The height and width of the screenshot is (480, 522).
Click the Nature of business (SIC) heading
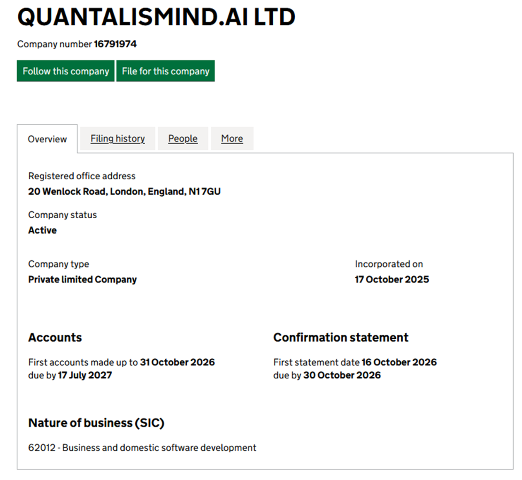click(96, 423)
